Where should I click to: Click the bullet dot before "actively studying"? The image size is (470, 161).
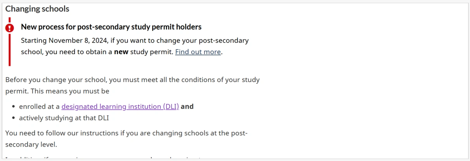point(14,118)
